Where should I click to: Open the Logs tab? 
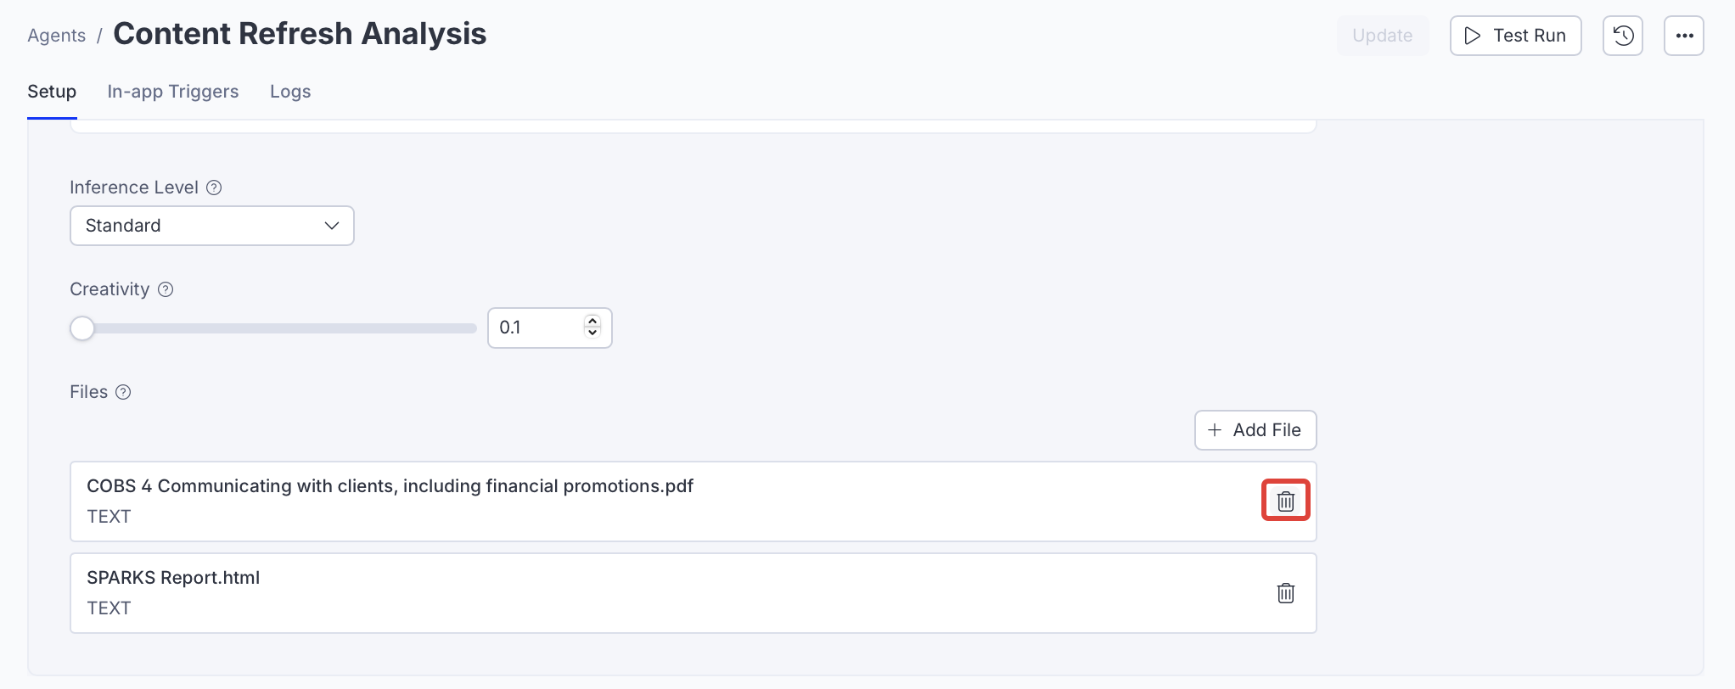click(x=290, y=92)
